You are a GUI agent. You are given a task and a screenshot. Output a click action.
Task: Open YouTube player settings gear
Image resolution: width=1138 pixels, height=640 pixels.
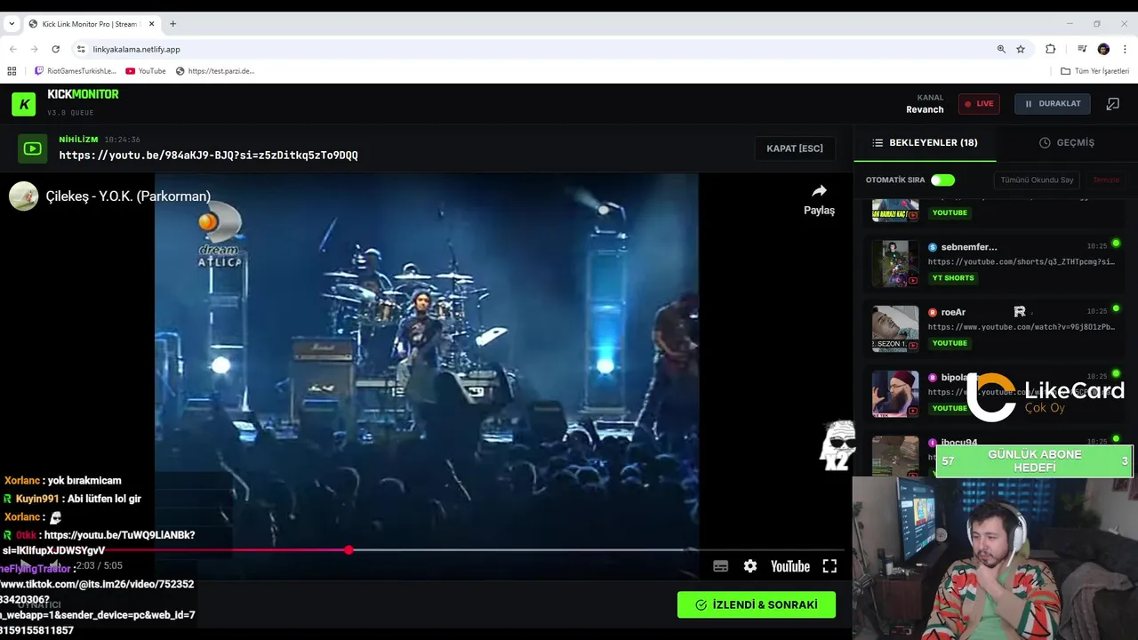click(750, 566)
